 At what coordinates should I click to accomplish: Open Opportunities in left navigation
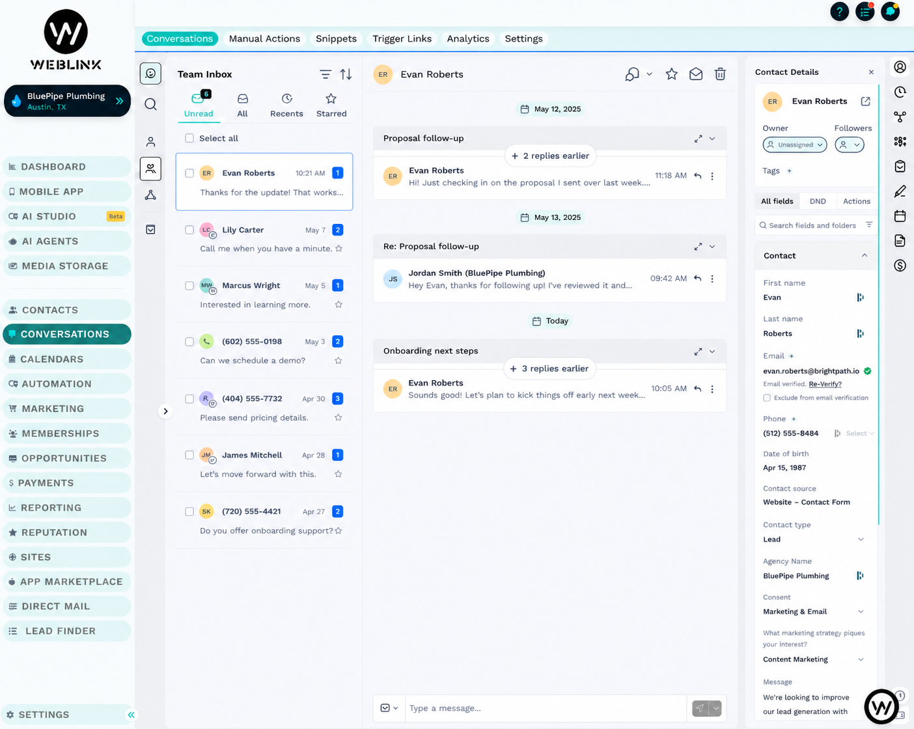67,458
